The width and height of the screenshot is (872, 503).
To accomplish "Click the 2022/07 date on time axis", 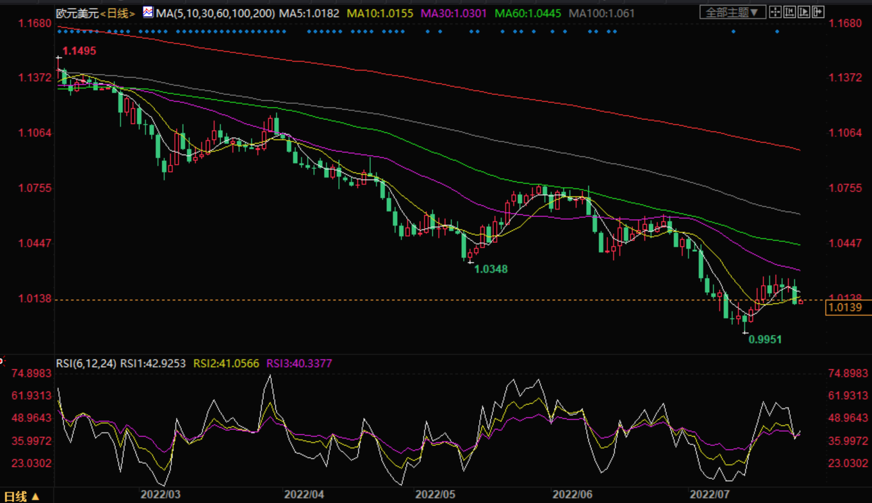I will click(709, 495).
